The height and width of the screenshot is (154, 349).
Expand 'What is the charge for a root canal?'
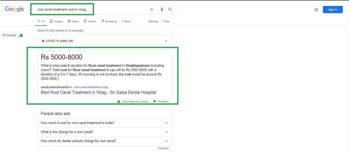point(105,132)
